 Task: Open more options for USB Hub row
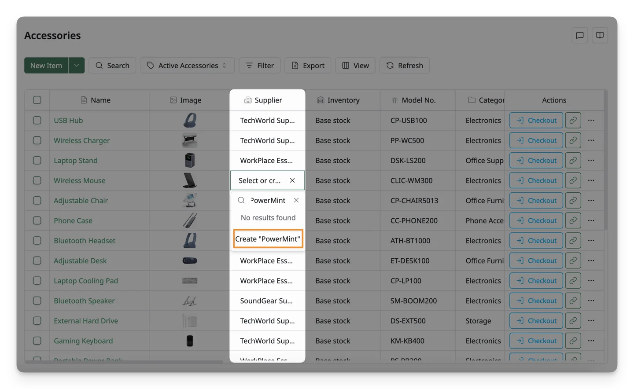pyautogui.click(x=591, y=120)
